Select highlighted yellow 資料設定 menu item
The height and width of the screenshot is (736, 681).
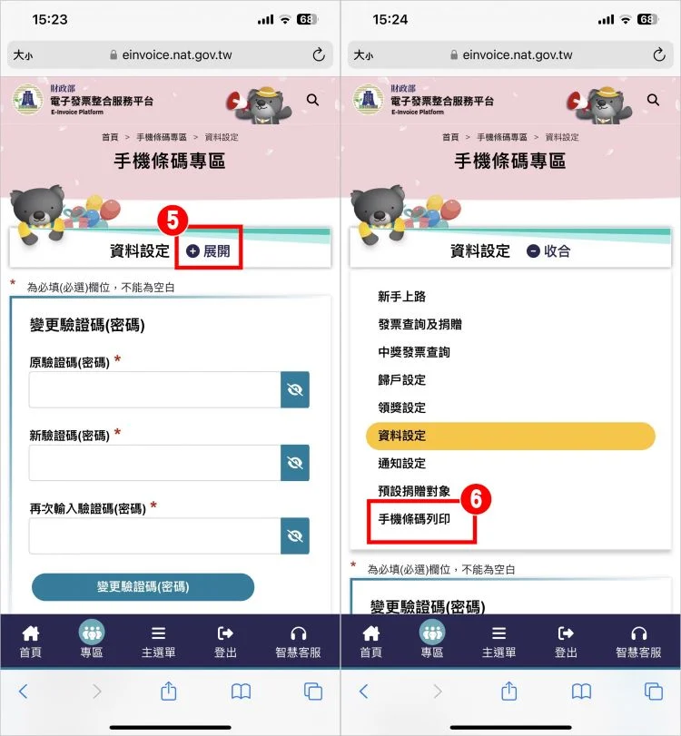510,436
